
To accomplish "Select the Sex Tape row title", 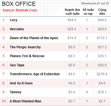I will tap(17, 65).
